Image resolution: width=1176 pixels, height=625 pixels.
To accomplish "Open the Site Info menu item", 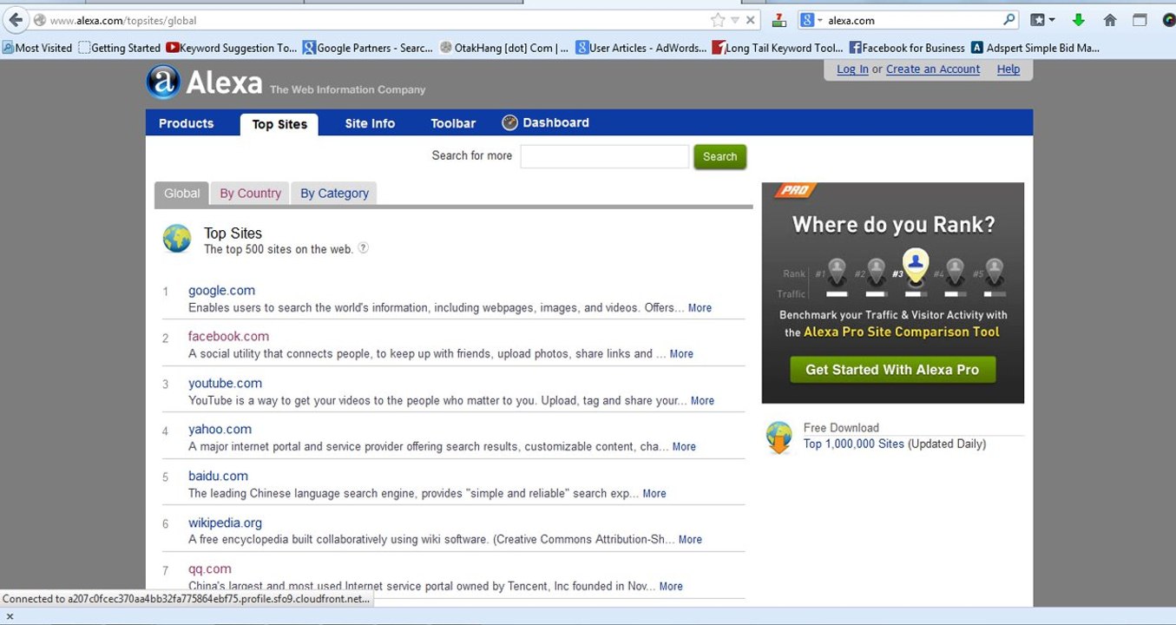I will click(370, 123).
